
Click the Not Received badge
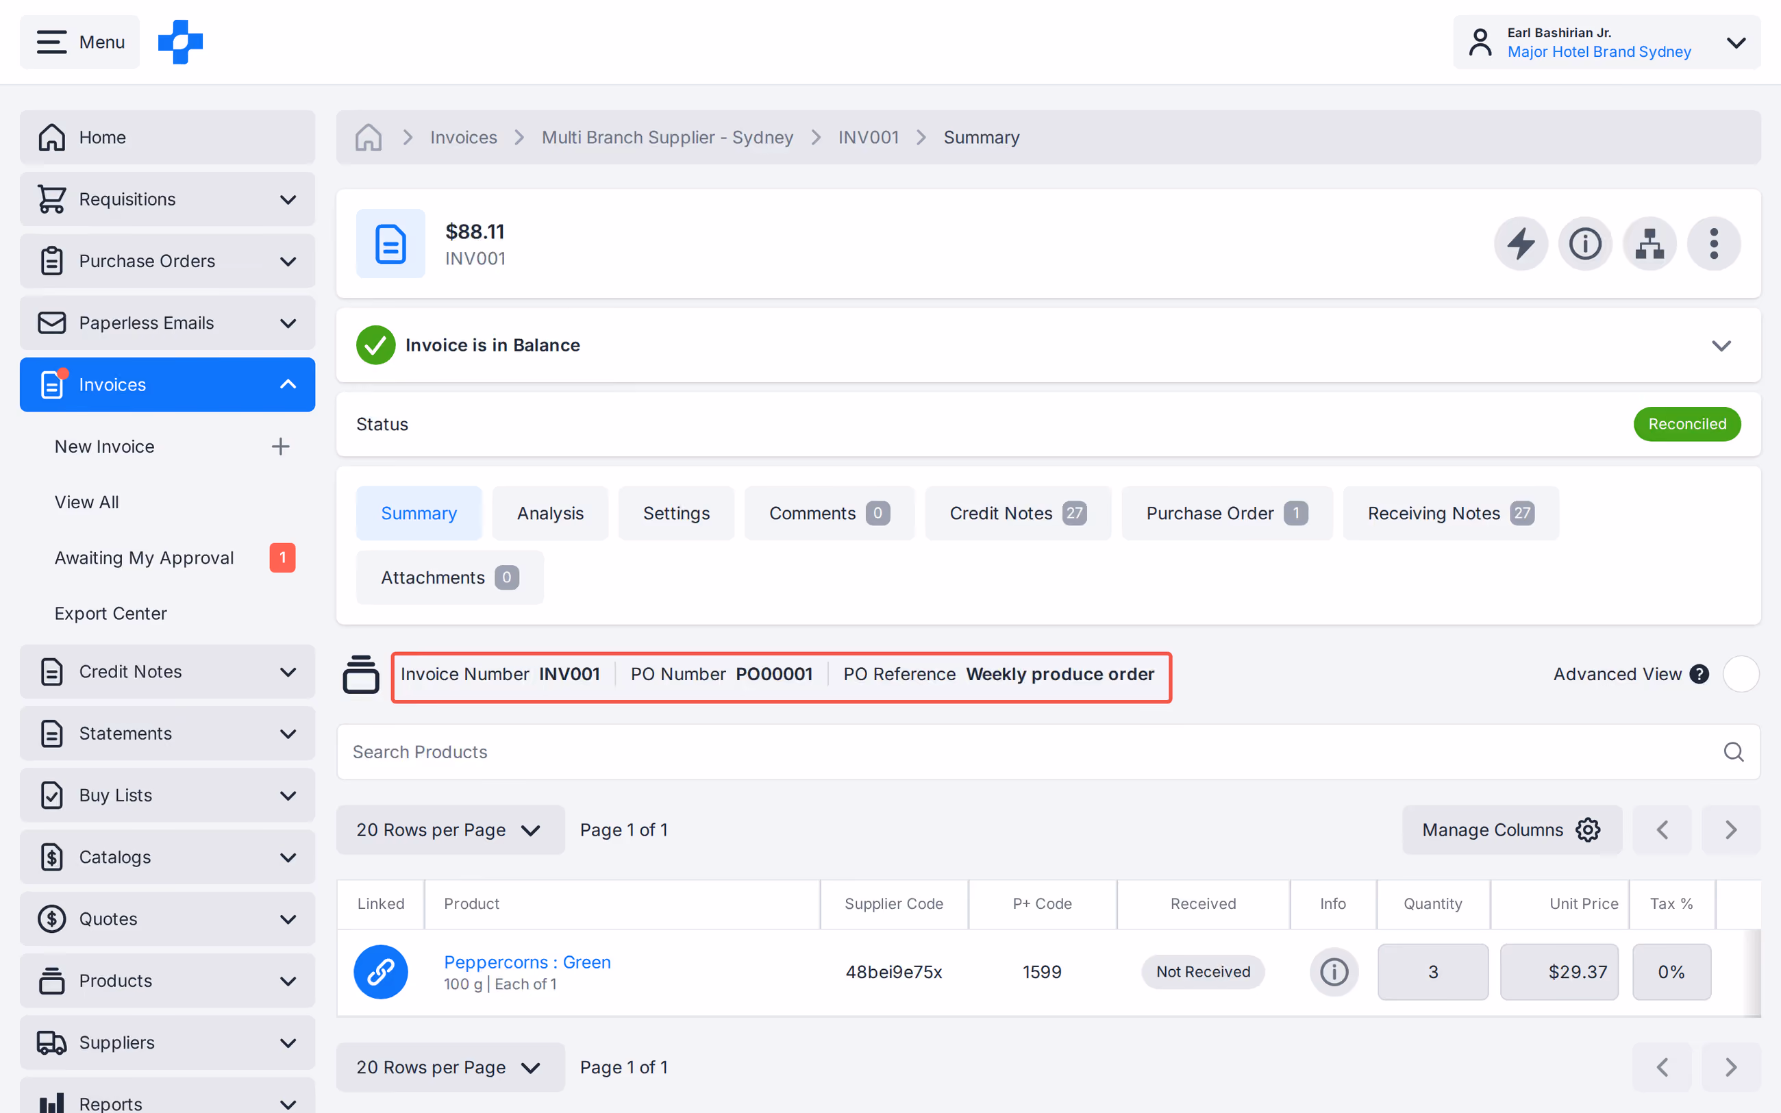(x=1203, y=972)
